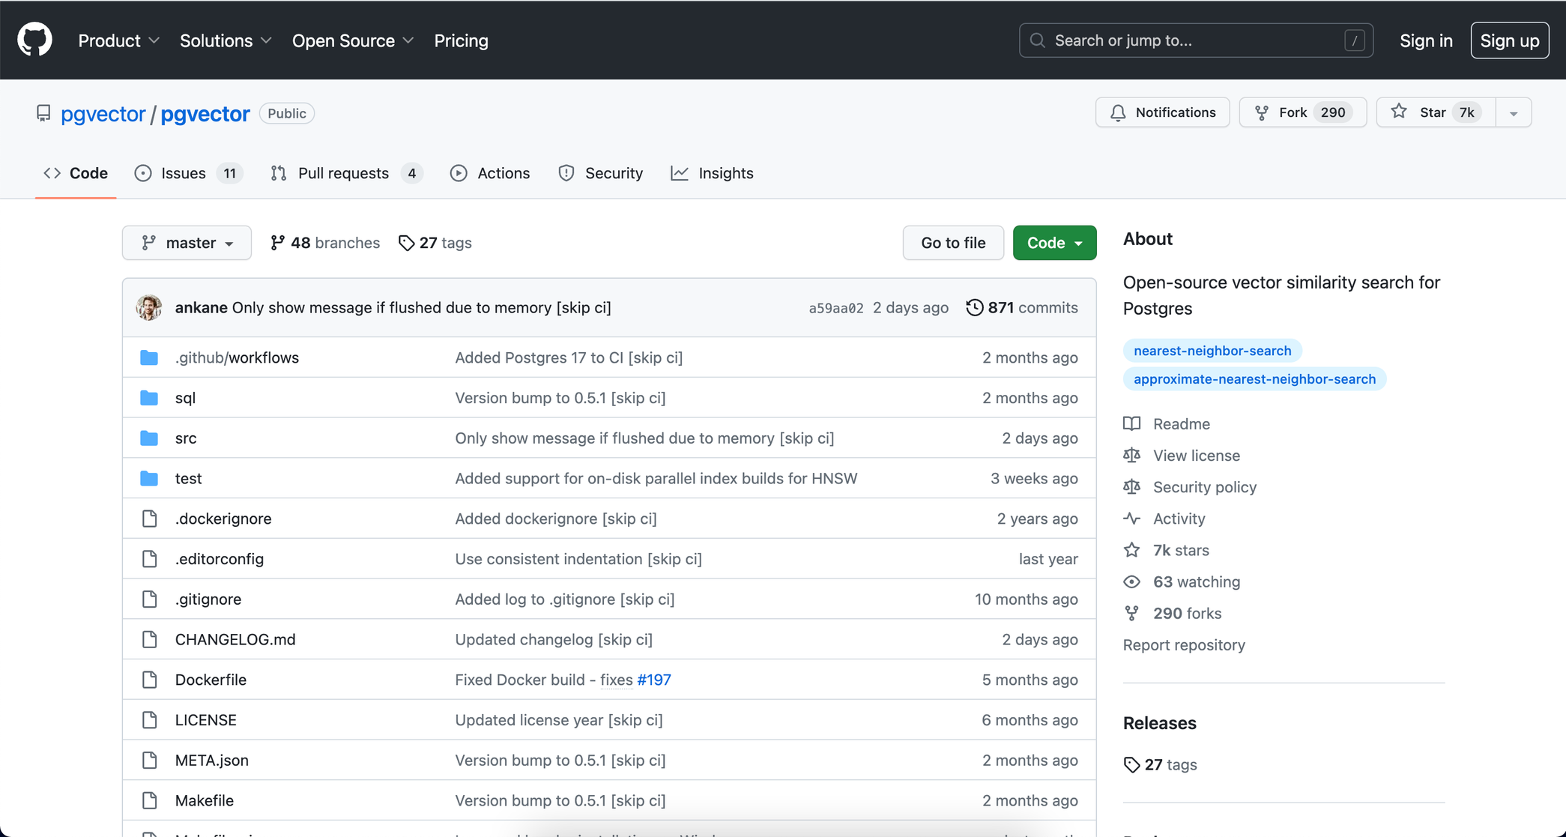Click the commit history clock icon
Image resolution: width=1566 pixels, height=837 pixels.
[974, 307]
